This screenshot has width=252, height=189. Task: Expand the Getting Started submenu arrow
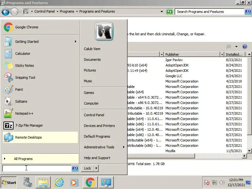pyautogui.click(x=75, y=42)
